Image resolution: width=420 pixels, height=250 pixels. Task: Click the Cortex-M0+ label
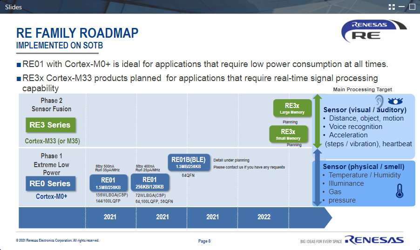pyautogui.click(x=51, y=196)
